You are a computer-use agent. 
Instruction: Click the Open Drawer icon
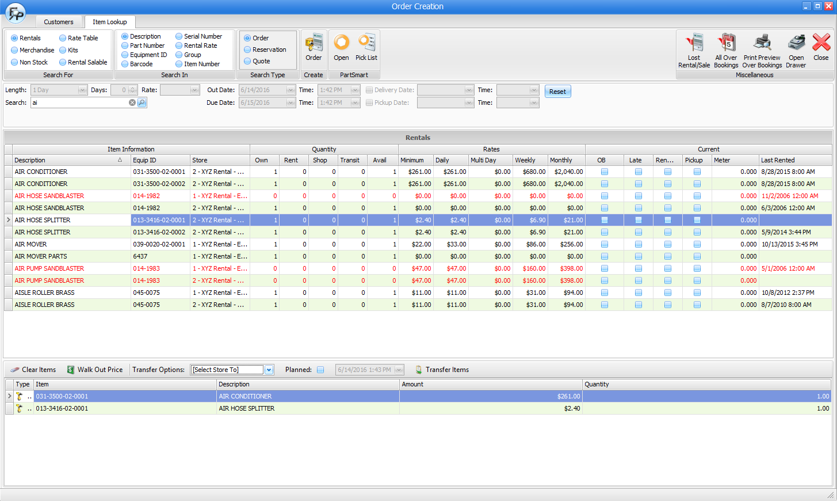[x=796, y=51]
